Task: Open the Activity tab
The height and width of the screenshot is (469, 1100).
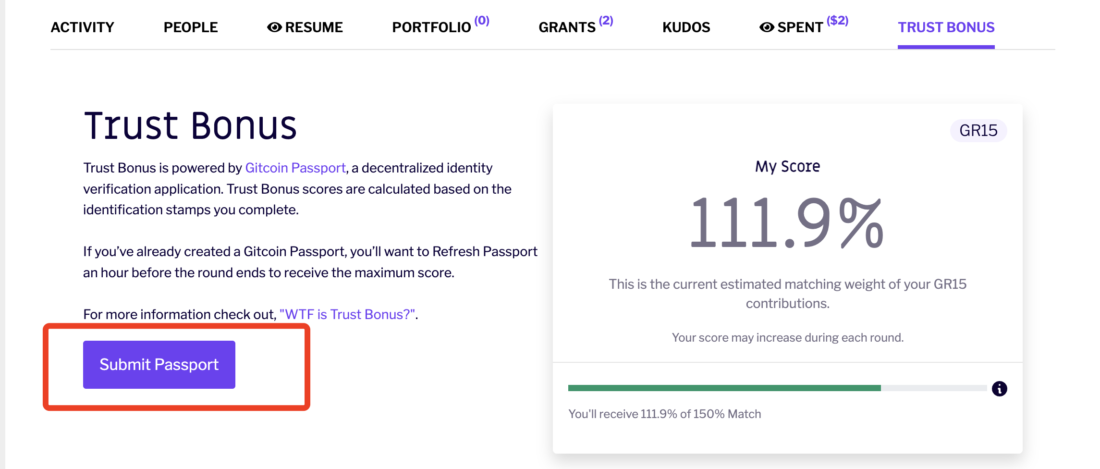Action: (83, 27)
